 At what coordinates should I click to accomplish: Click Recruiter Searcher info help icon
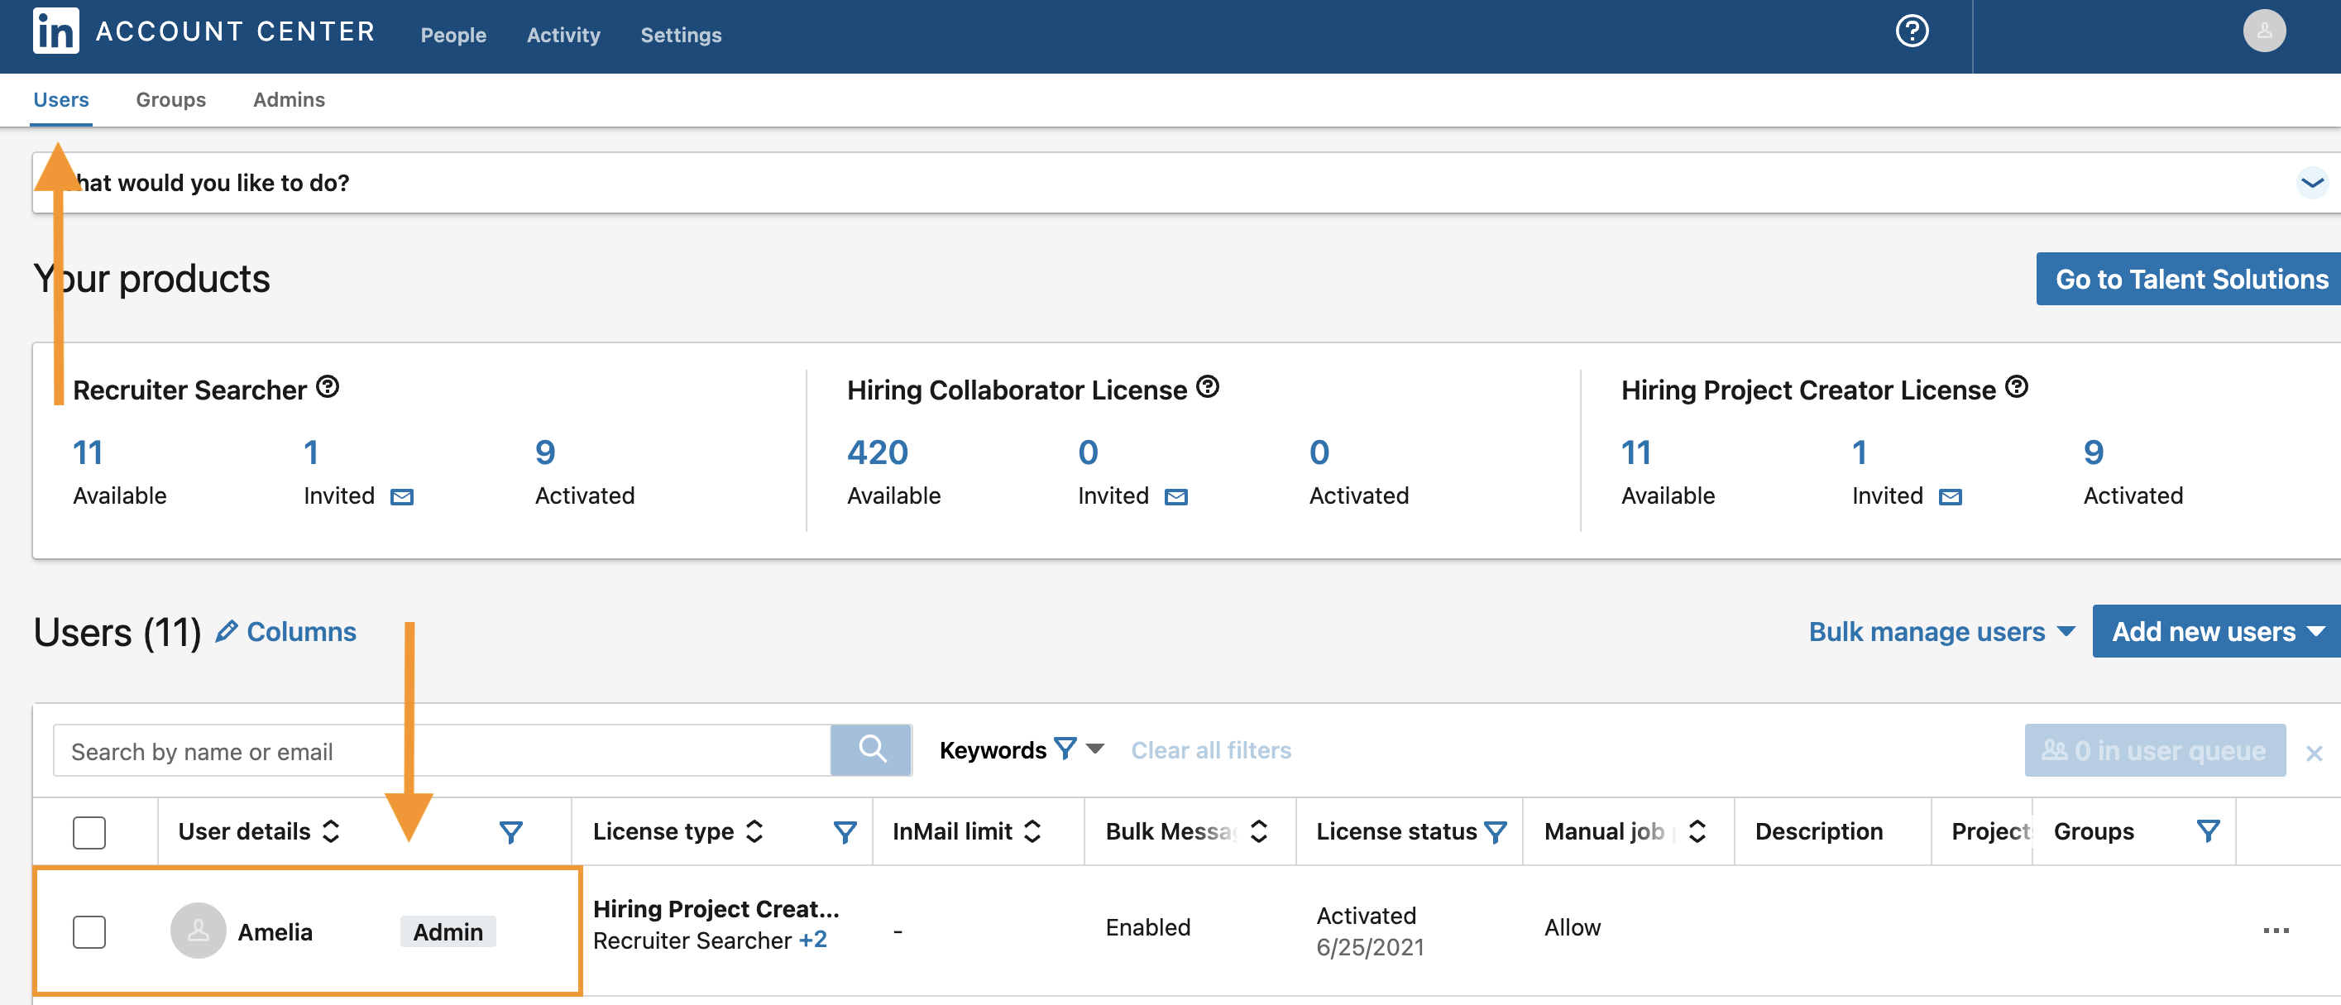(x=327, y=387)
